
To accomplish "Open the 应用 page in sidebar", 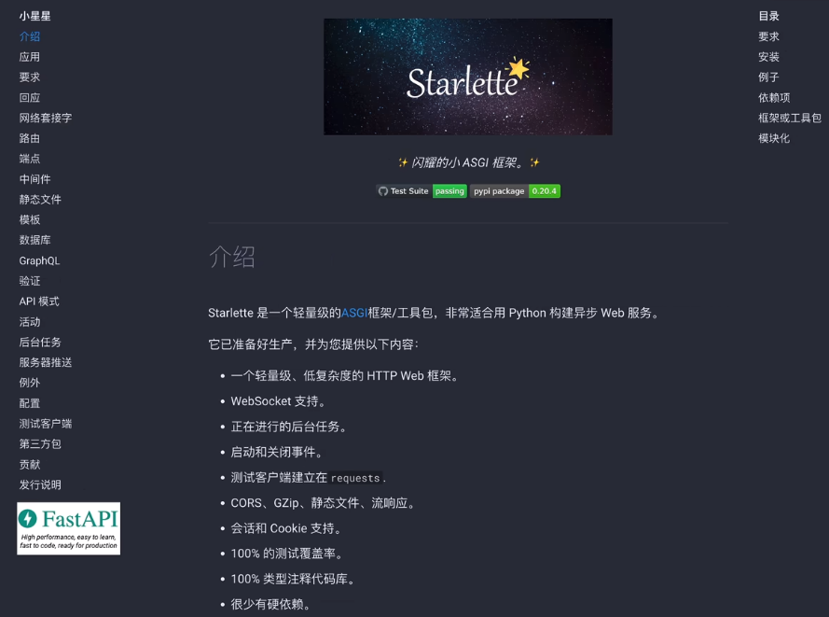I will click(30, 57).
